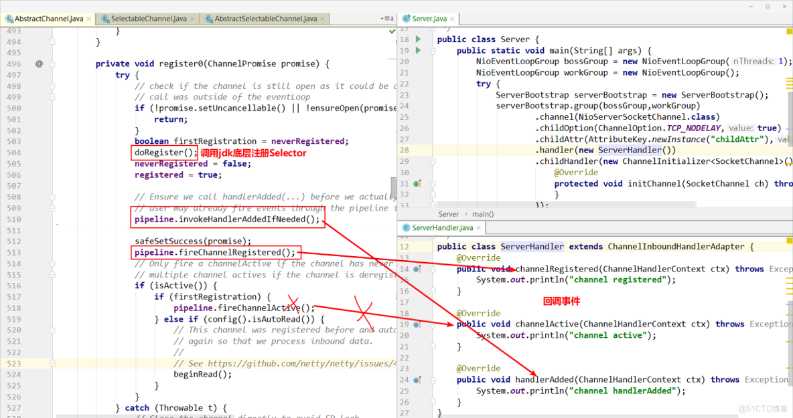
Task: Collapse the main method fold marker at line 19
Action: [x=432, y=51]
